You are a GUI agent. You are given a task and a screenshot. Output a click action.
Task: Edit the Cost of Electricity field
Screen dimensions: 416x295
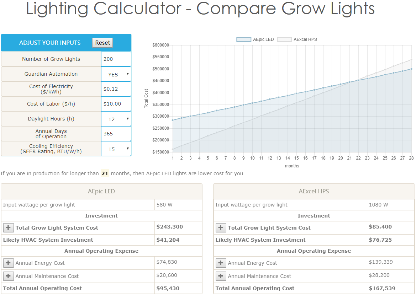click(116, 89)
